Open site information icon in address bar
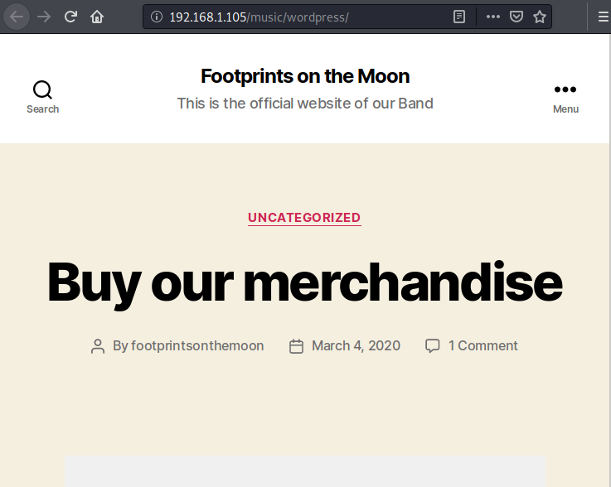The width and height of the screenshot is (611, 487). click(156, 17)
